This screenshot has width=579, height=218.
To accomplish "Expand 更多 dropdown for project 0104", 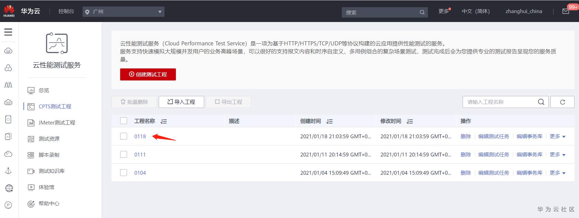I will point(557,173).
